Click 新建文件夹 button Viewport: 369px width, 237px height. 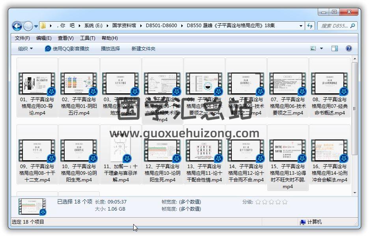tap(143, 48)
